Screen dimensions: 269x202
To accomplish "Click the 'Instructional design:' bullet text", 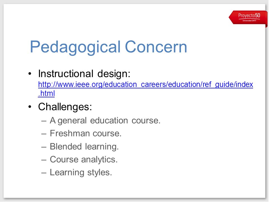I will pyautogui.click(x=84, y=74).
